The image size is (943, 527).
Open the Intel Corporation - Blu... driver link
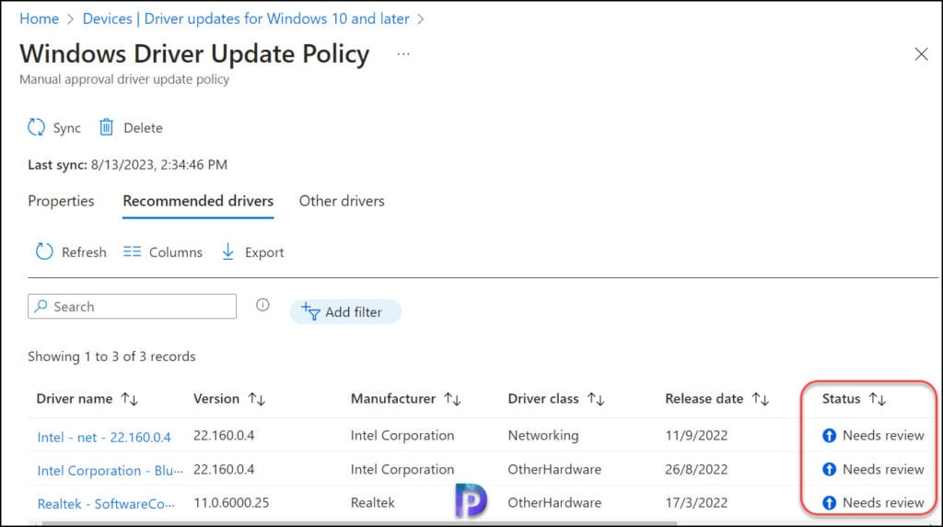(111, 471)
